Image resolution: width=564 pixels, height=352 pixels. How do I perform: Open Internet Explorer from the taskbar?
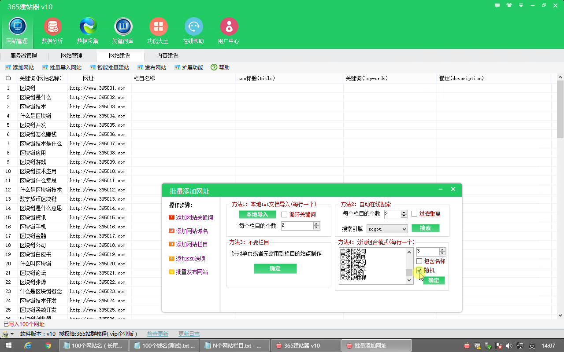[x=28, y=346]
